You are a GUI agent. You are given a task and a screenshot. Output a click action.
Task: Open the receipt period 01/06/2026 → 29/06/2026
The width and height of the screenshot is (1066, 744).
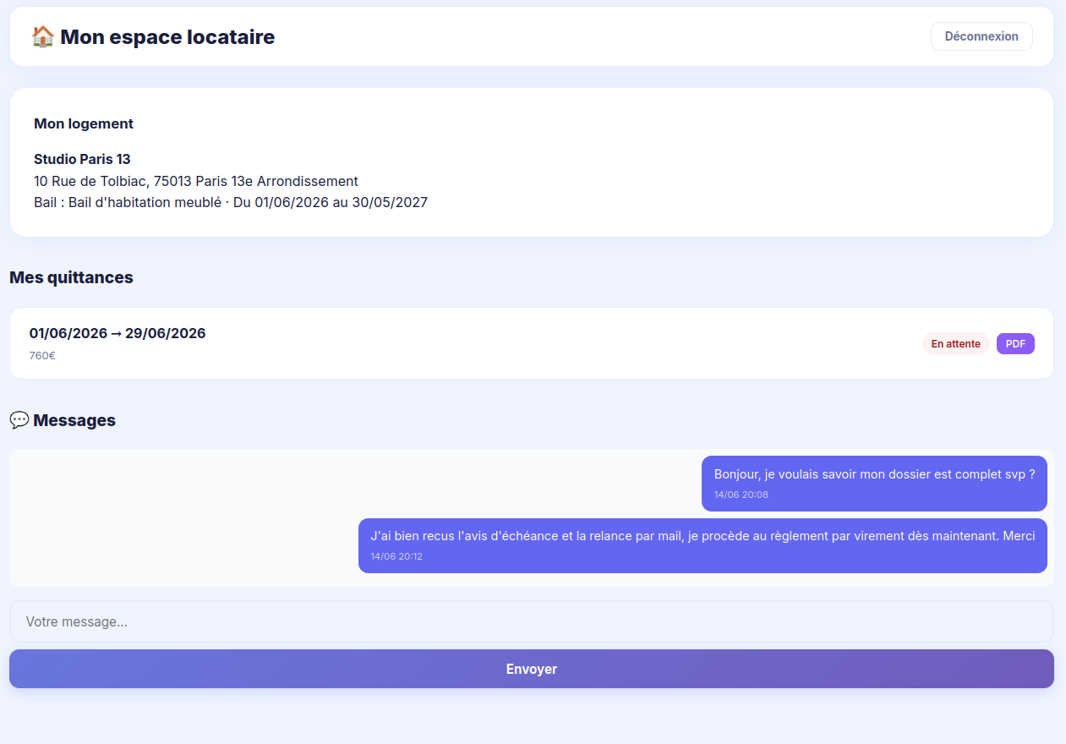tap(118, 333)
